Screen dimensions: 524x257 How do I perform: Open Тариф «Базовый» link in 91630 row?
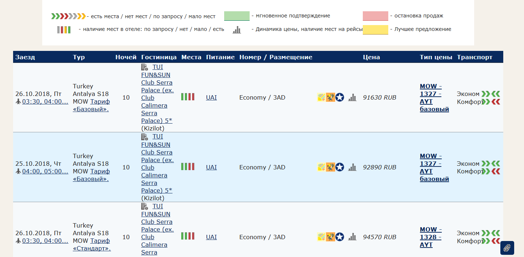pyautogui.click(x=91, y=105)
